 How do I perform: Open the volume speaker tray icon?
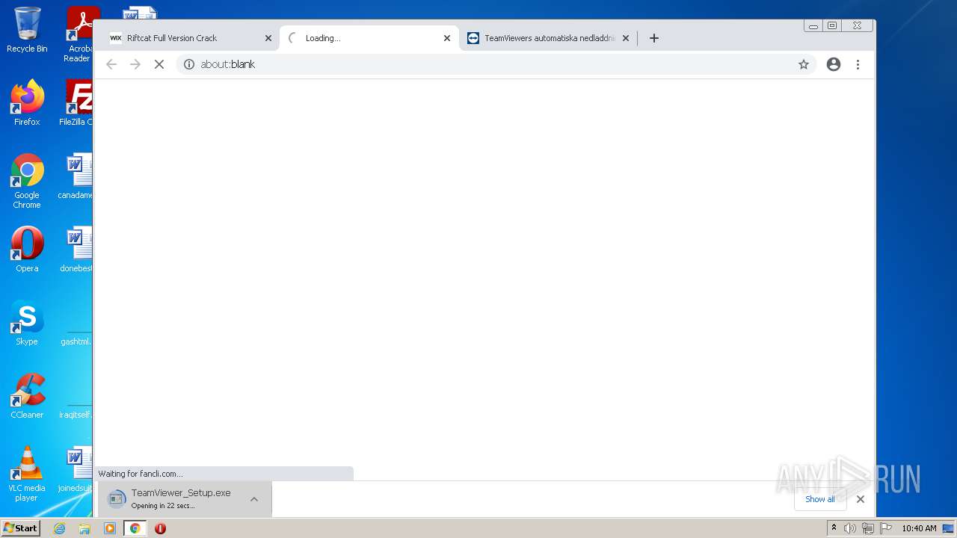850,528
